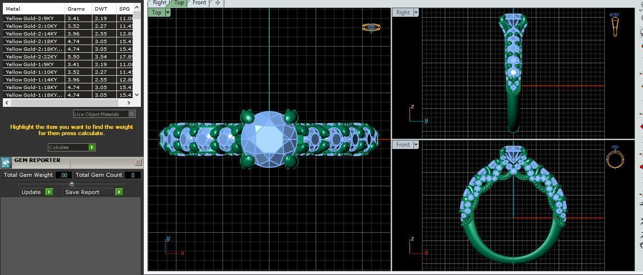
Task: Close the Gem Reporter panel
Action: tap(138, 162)
